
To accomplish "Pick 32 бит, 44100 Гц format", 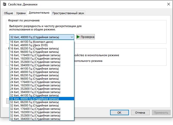I will pos(42,95).
